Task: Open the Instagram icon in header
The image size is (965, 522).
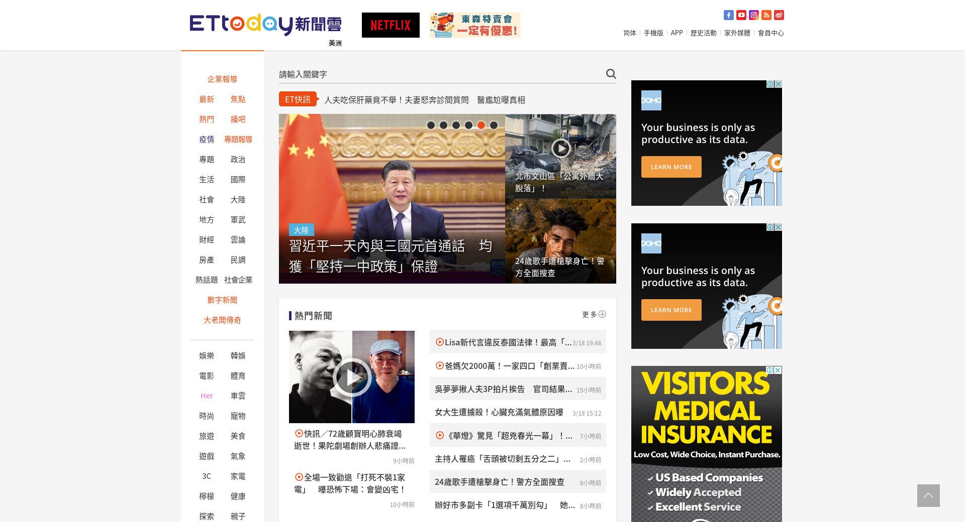Action: tap(753, 15)
